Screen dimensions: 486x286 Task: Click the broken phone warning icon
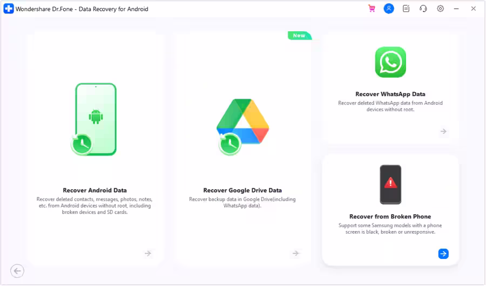tap(390, 185)
